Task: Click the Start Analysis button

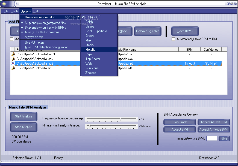Action: 24,116
